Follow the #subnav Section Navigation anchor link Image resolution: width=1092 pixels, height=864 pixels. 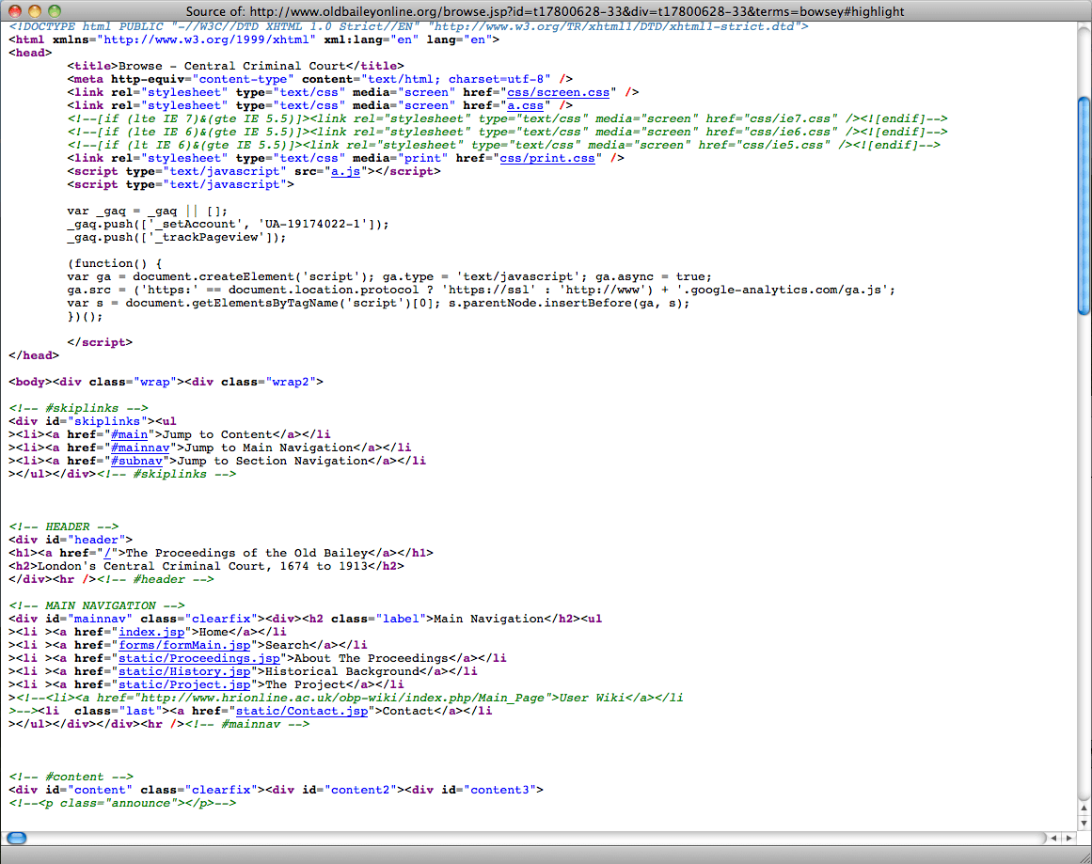point(135,461)
